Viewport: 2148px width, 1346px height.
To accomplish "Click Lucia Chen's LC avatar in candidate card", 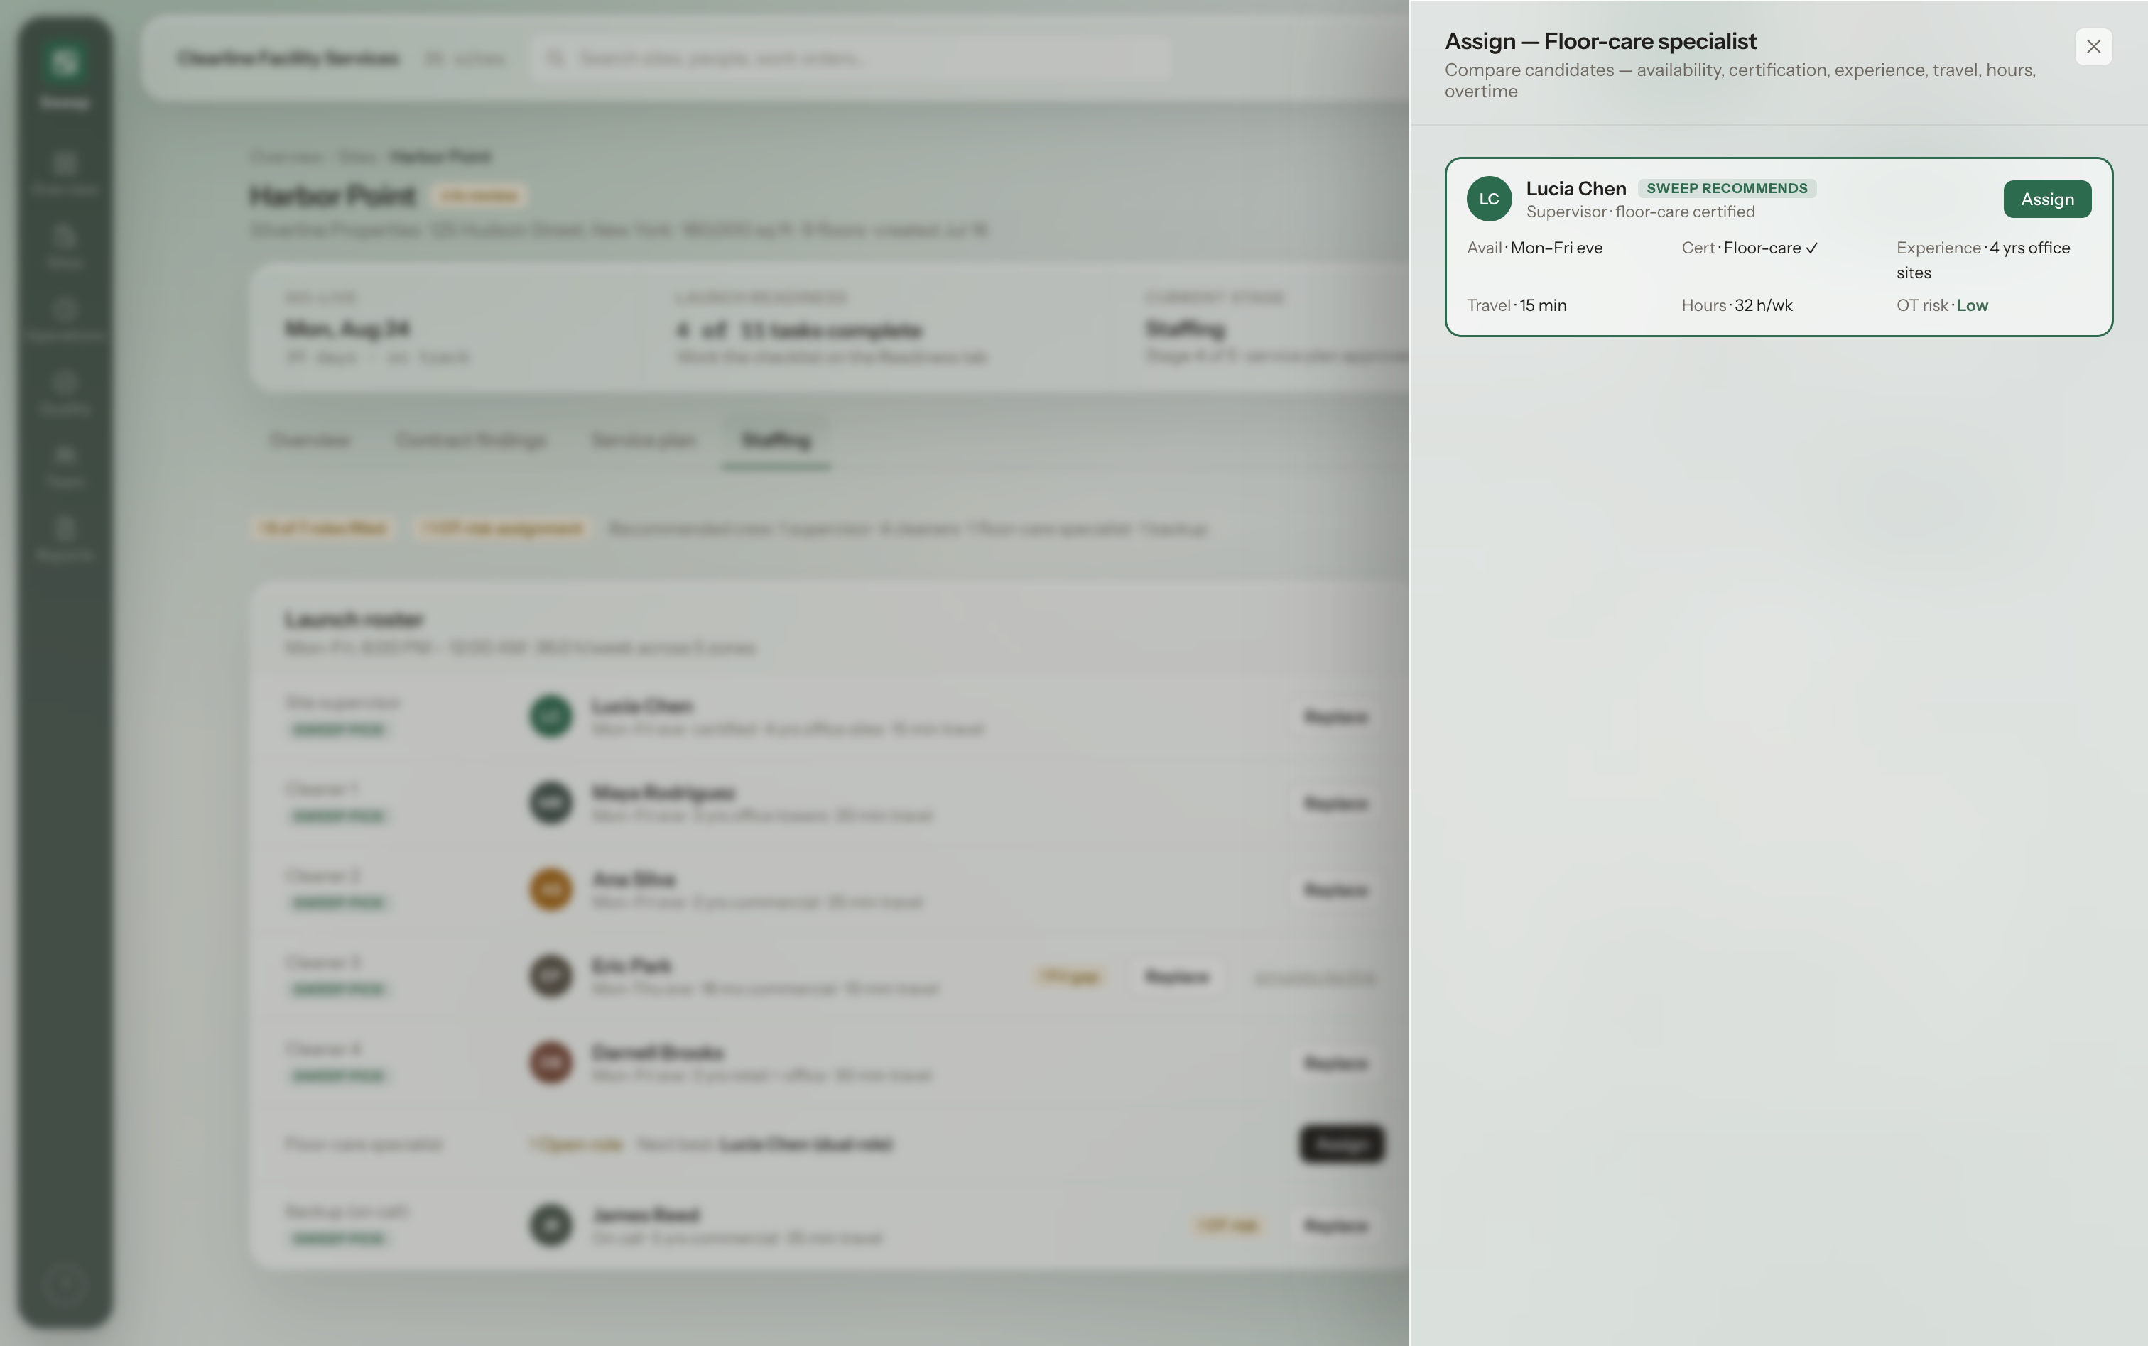I will point(1489,199).
